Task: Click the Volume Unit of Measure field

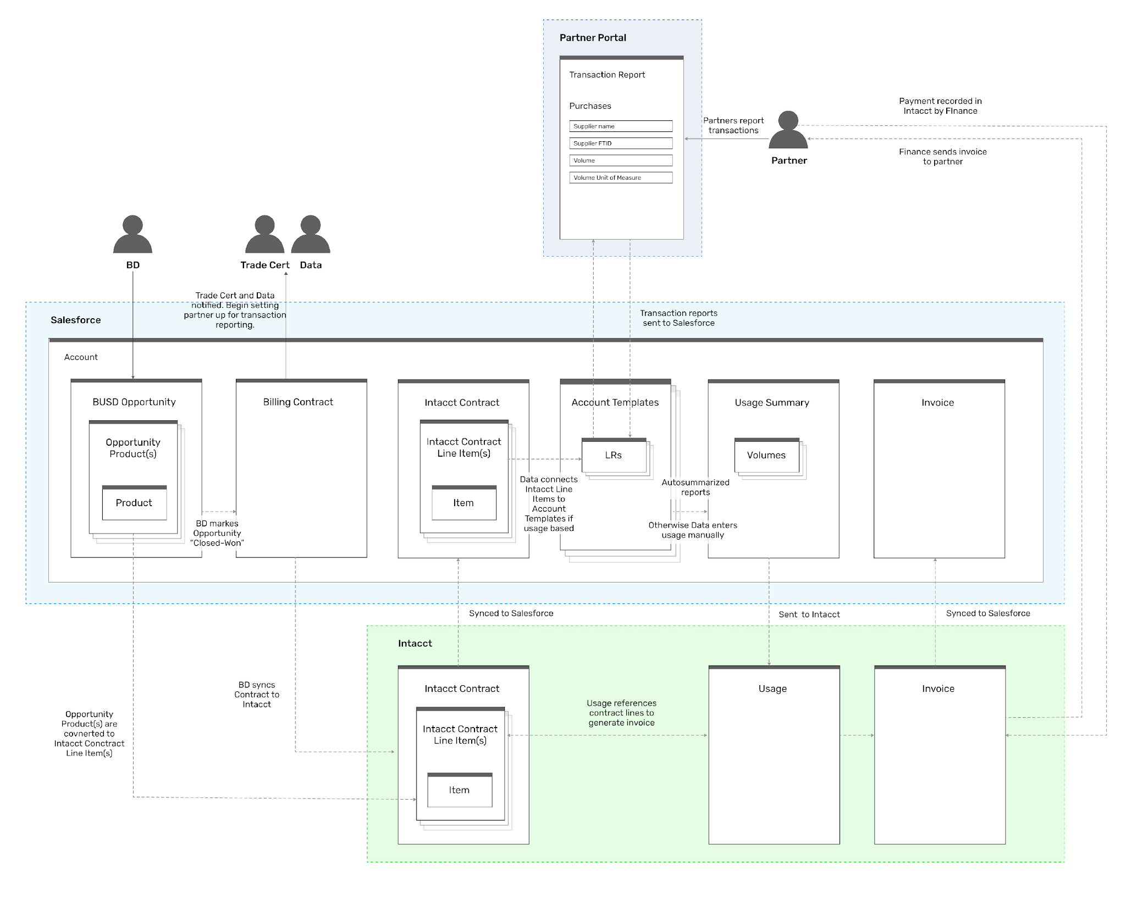Action: click(x=621, y=178)
